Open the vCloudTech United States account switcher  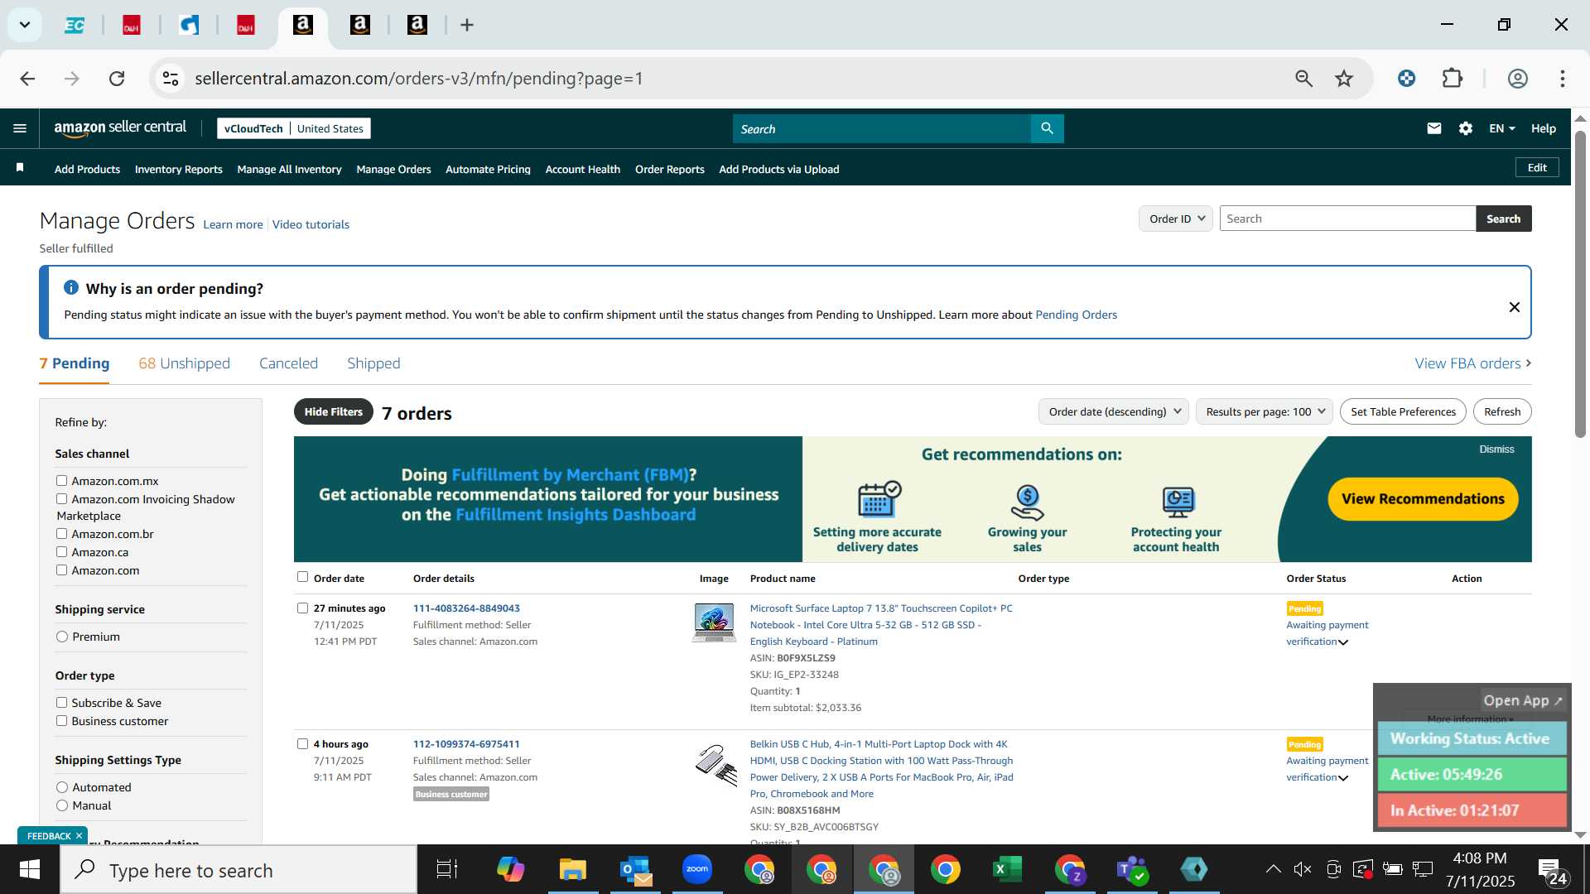tap(294, 128)
